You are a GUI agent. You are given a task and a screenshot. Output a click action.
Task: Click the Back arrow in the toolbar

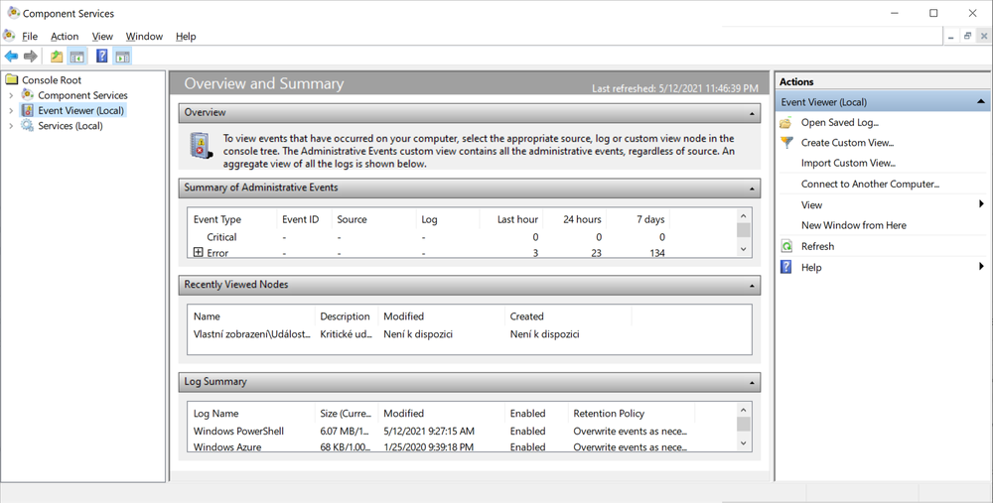click(11, 57)
